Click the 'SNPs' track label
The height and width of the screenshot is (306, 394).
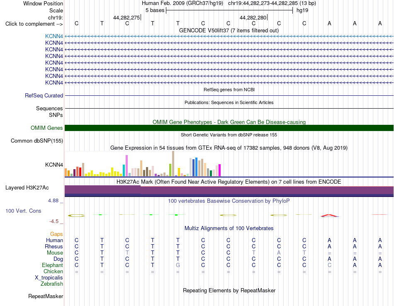tap(56, 115)
